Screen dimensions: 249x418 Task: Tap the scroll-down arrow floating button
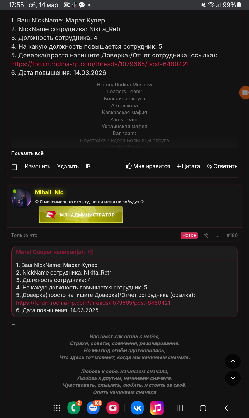[x=233, y=378]
